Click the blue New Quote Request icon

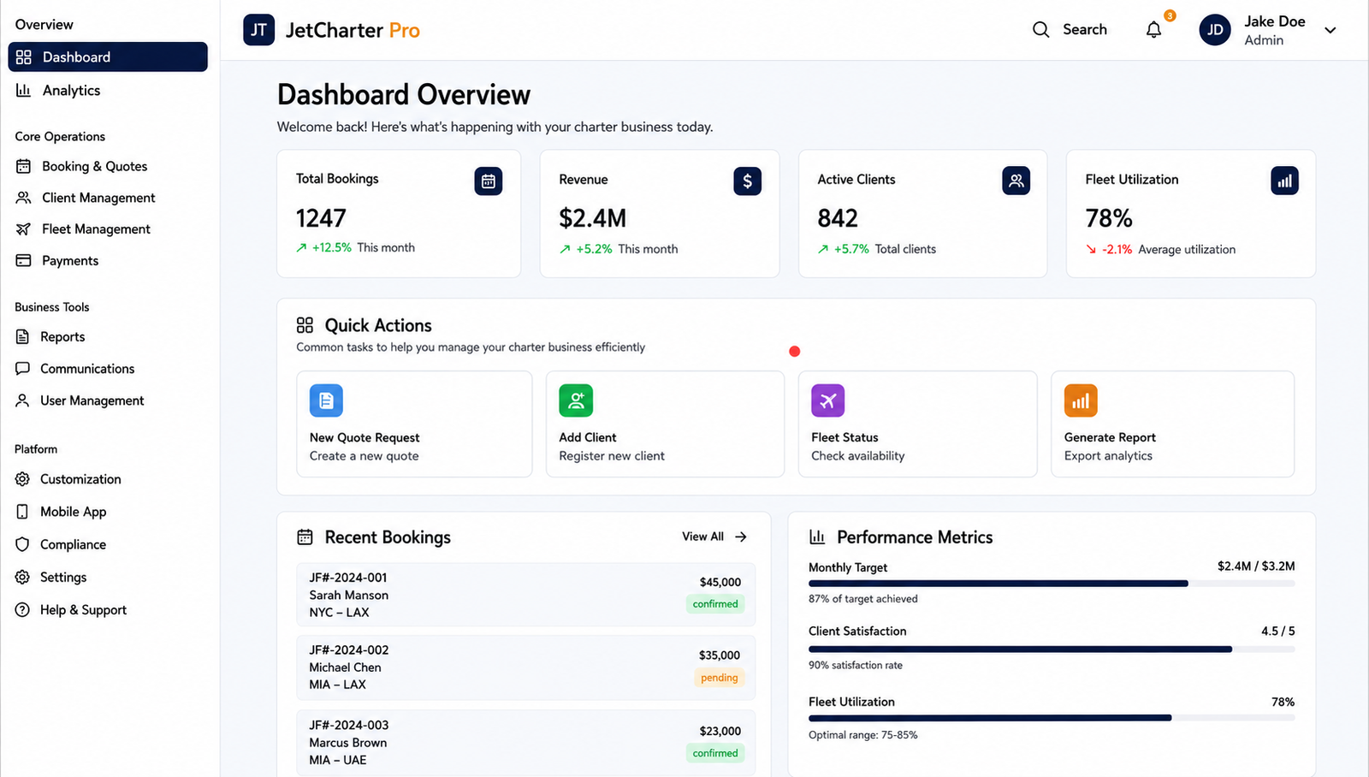click(326, 400)
